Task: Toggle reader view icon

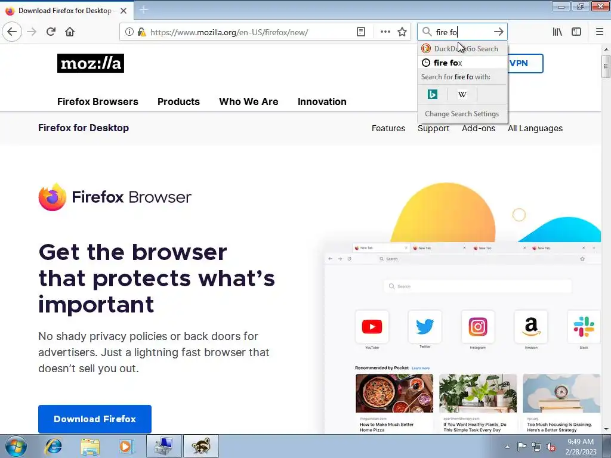Action: (x=361, y=32)
